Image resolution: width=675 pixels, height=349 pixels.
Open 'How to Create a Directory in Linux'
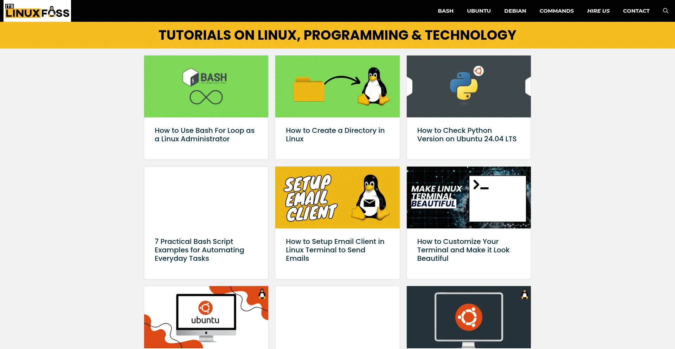[x=335, y=135]
